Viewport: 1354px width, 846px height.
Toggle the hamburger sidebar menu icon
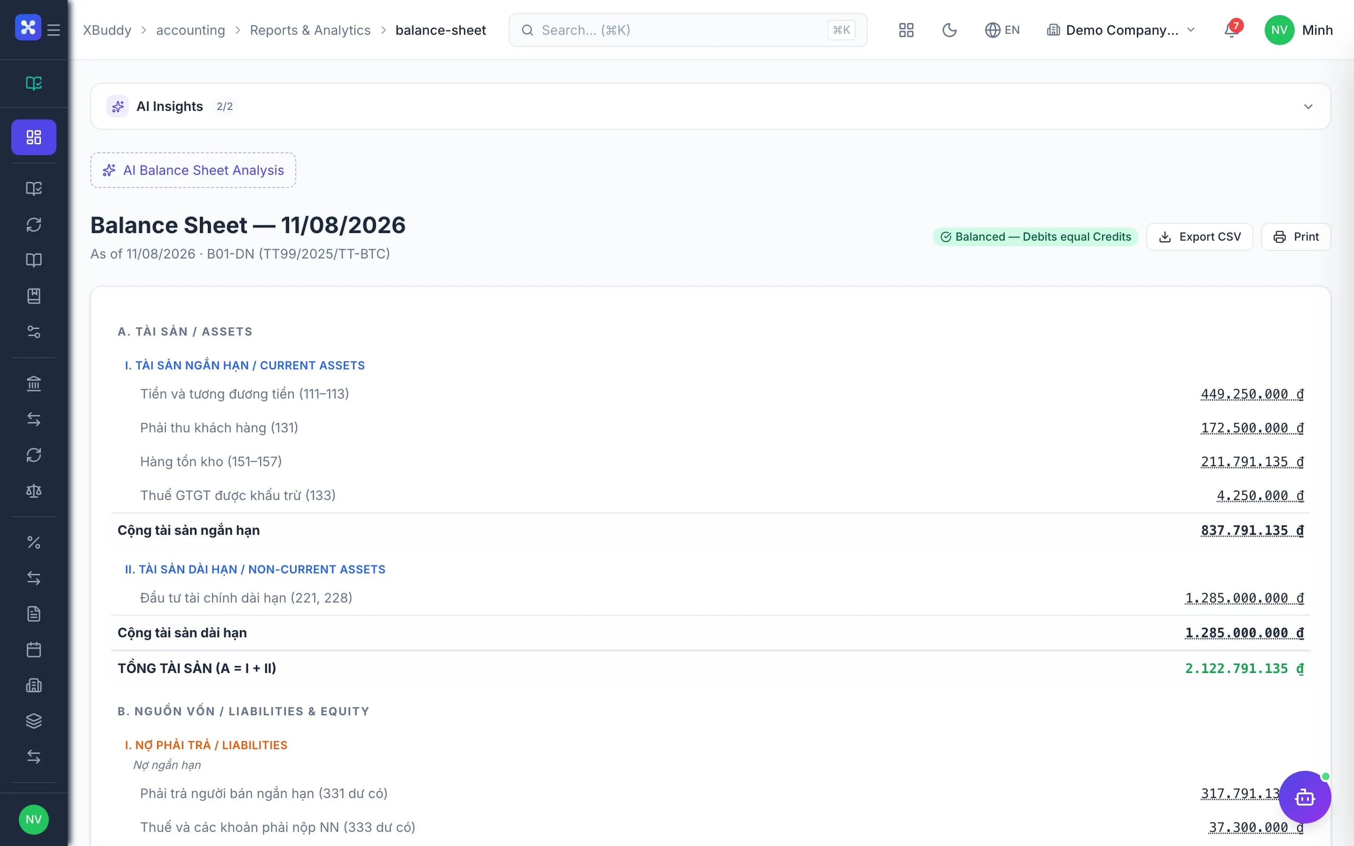click(54, 30)
